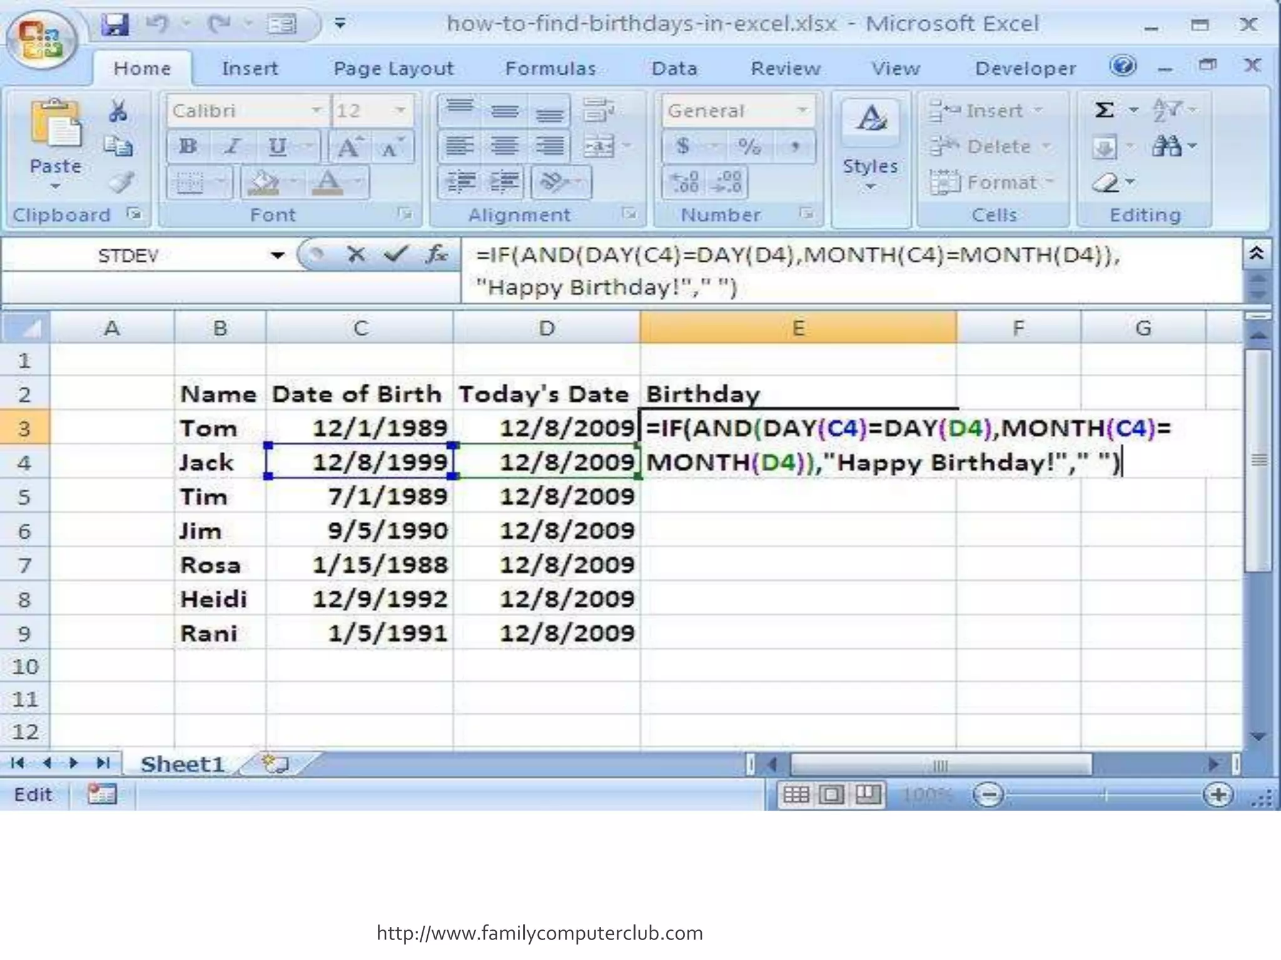Switch to Page Layout view in status bar

point(832,795)
